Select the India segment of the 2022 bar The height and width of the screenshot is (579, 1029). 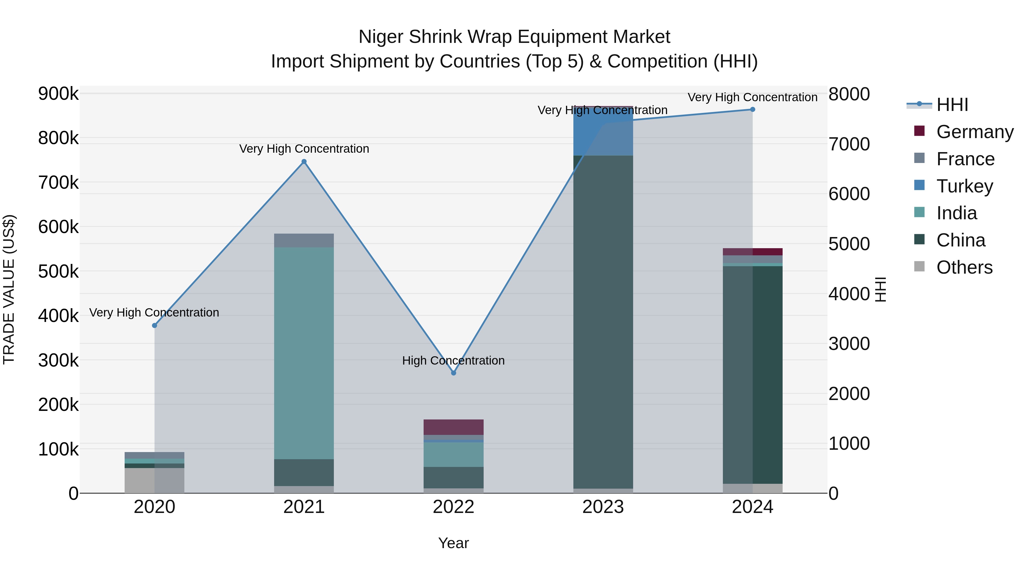click(x=453, y=455)
